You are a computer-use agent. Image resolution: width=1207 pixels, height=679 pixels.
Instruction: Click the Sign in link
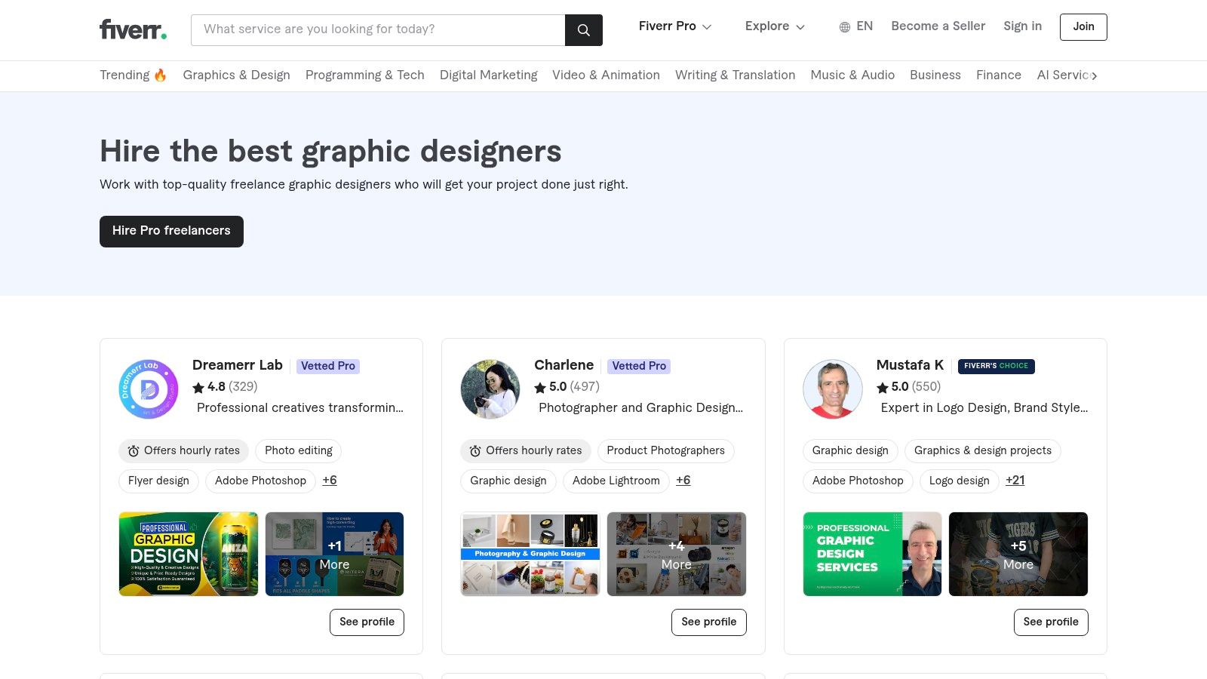pos(1022,26)
